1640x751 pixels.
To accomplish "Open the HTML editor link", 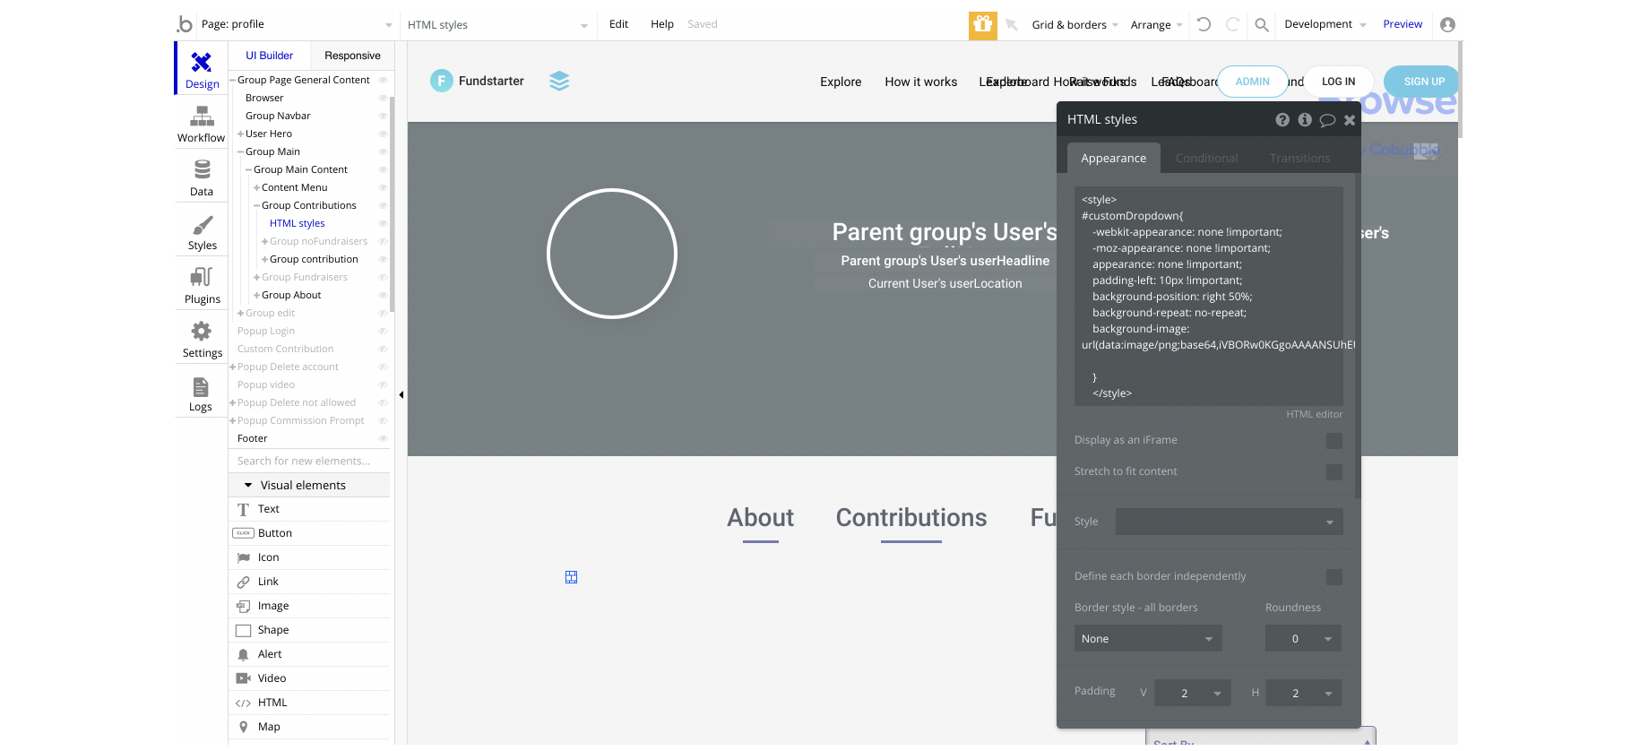I will (1314, 414).
